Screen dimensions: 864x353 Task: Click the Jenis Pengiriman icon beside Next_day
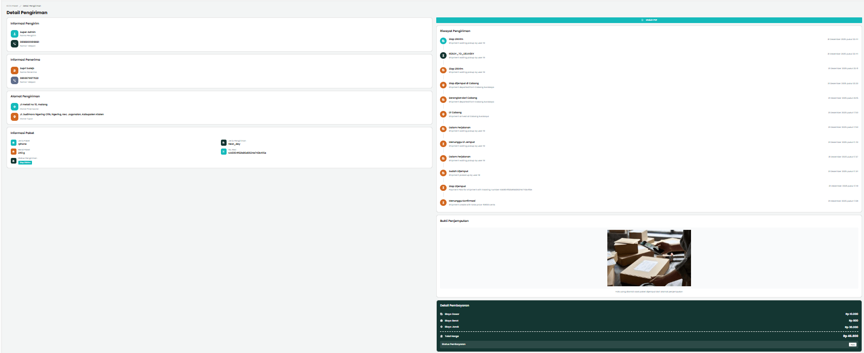coord(224,142)
